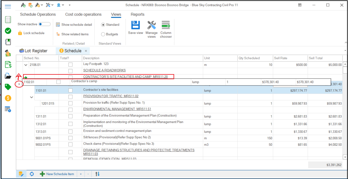Click the grid vertical scrollbar down arrow
Image resolution: width=348 pixels, height=179 pixels.
click(345, 157)
